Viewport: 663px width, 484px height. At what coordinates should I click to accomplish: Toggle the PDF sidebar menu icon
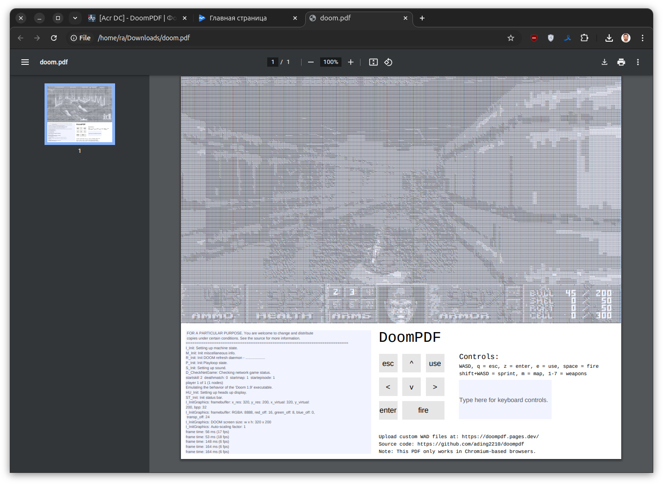[x=25, y=62]
